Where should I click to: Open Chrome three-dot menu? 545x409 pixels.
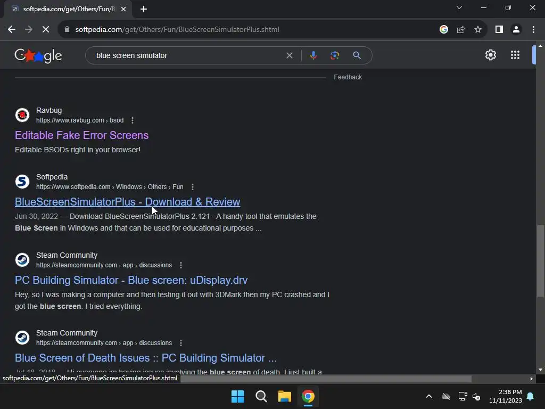click(x=533, y=30)
